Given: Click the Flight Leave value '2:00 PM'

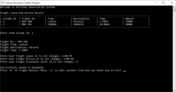Looking at the screenshot, I should click(67, 56).
